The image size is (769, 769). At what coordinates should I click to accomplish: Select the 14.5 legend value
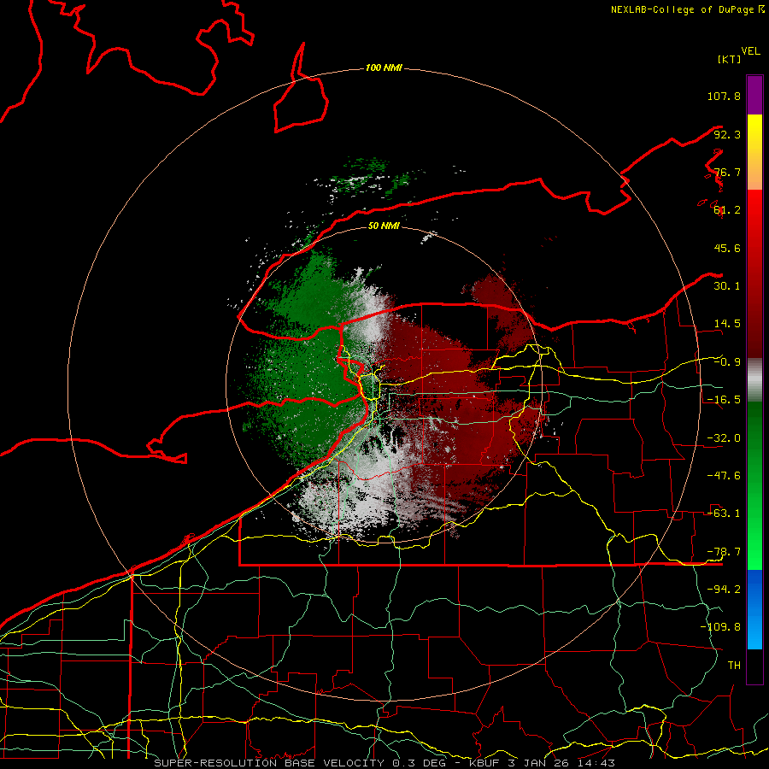pyautogui.click(x=727, y=324)
